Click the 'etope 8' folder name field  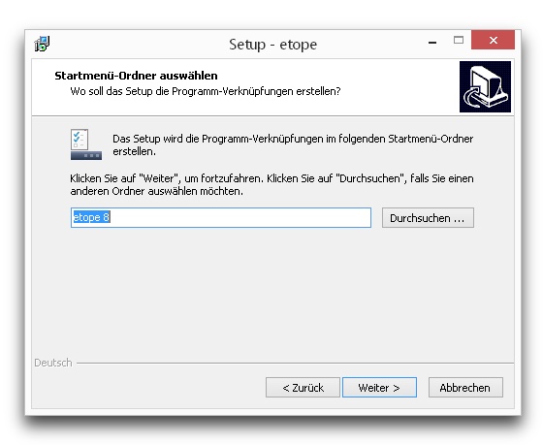click(x=221, y=217)
